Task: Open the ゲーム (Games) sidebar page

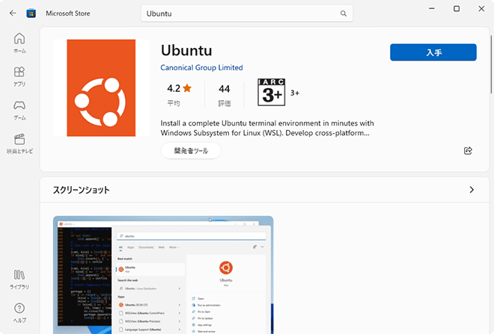Action: (x=19, y=110)
